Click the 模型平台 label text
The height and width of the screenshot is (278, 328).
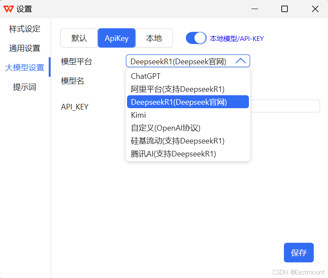point(76,62)
